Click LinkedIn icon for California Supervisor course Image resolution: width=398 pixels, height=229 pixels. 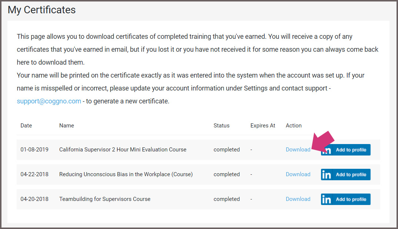[327, 150]
